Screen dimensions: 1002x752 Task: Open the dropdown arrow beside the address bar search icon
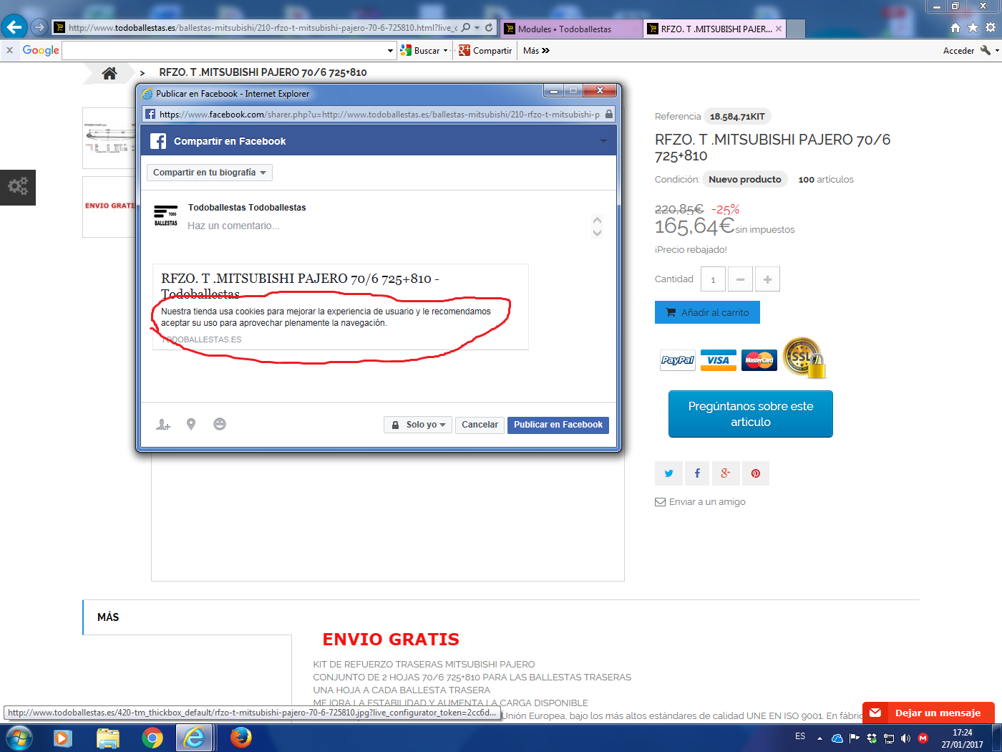(477, 28)
